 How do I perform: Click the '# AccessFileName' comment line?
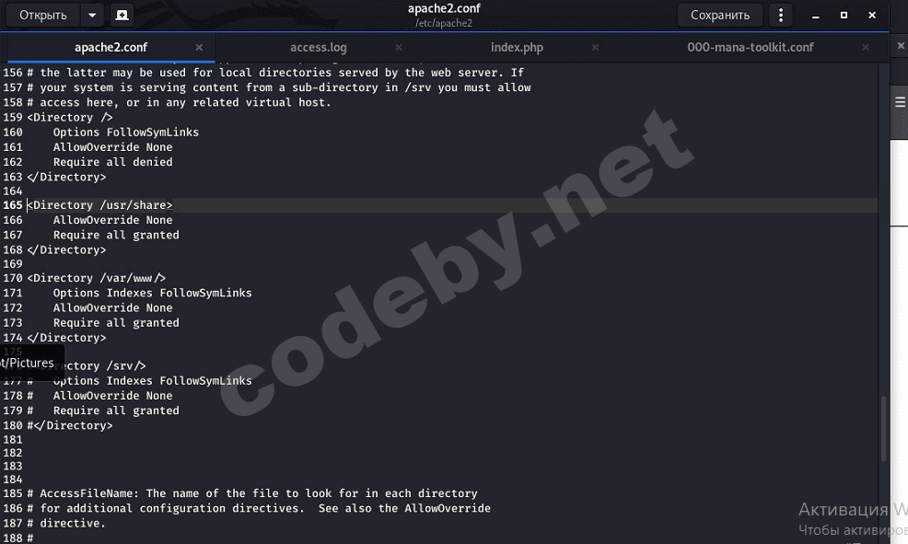pyautogui.click(x=252, y=493)
